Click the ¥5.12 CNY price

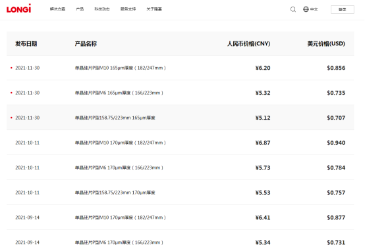[263, 118]
